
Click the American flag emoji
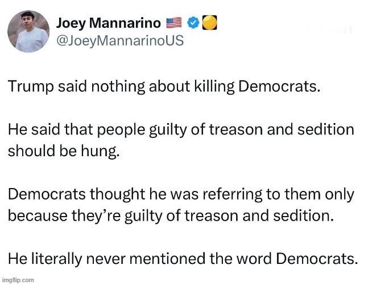(174, 23)
